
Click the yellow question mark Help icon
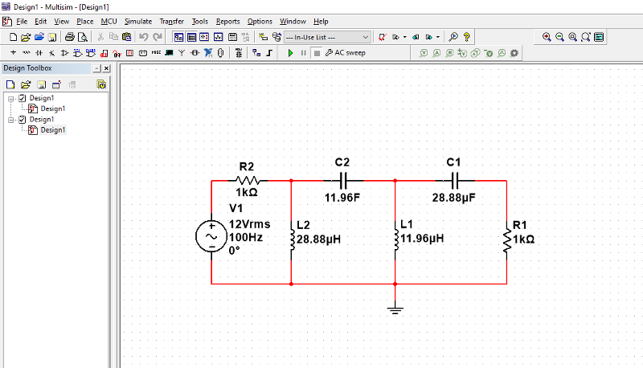coord(467,37)
